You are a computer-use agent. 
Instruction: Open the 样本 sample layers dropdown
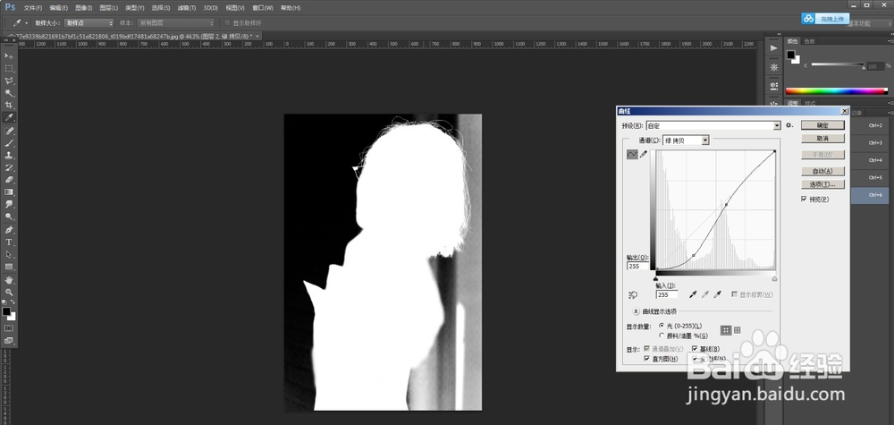pyautogui.click(x=175, y=23)
